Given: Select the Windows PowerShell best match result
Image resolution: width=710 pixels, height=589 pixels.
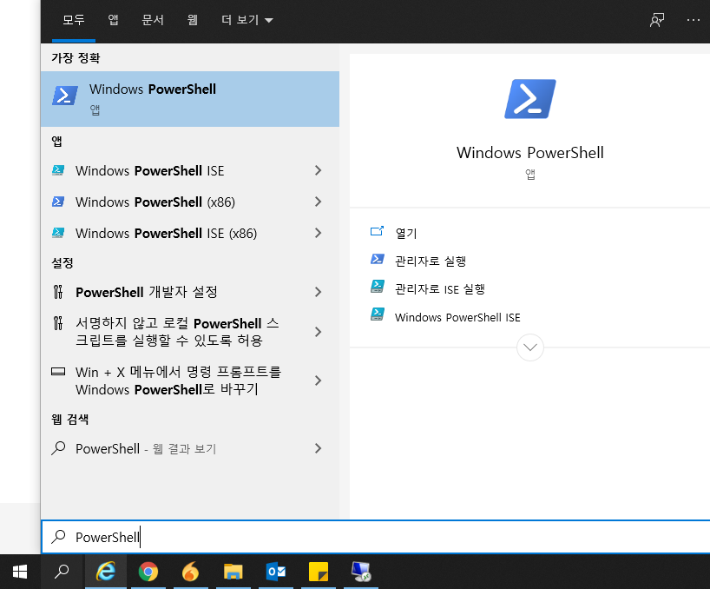Looking at the screenshot, I should (x=190, y=99).
